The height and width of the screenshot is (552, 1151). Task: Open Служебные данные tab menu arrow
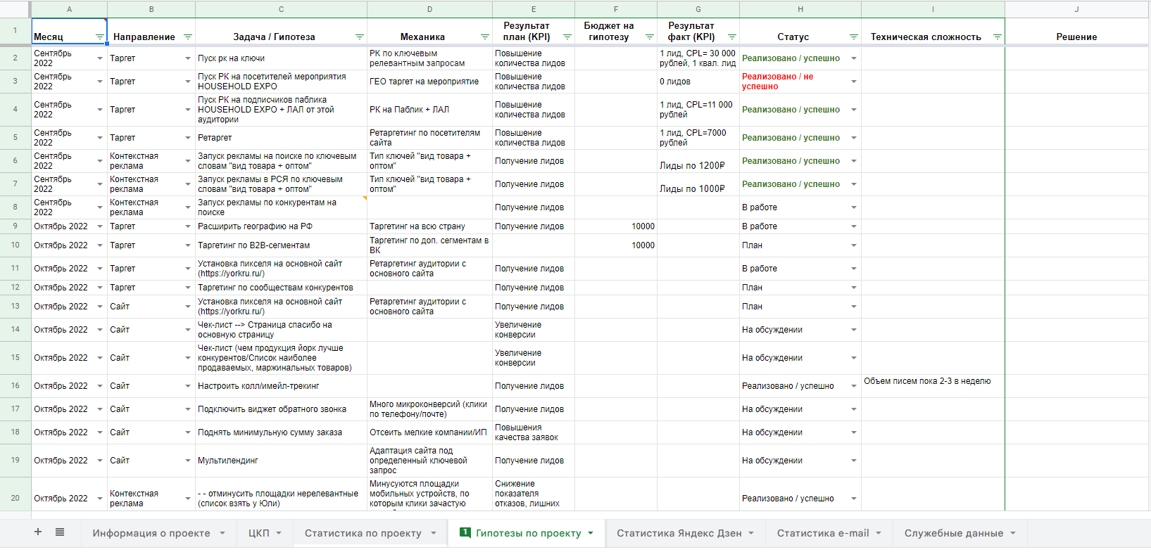point(1013,533)
